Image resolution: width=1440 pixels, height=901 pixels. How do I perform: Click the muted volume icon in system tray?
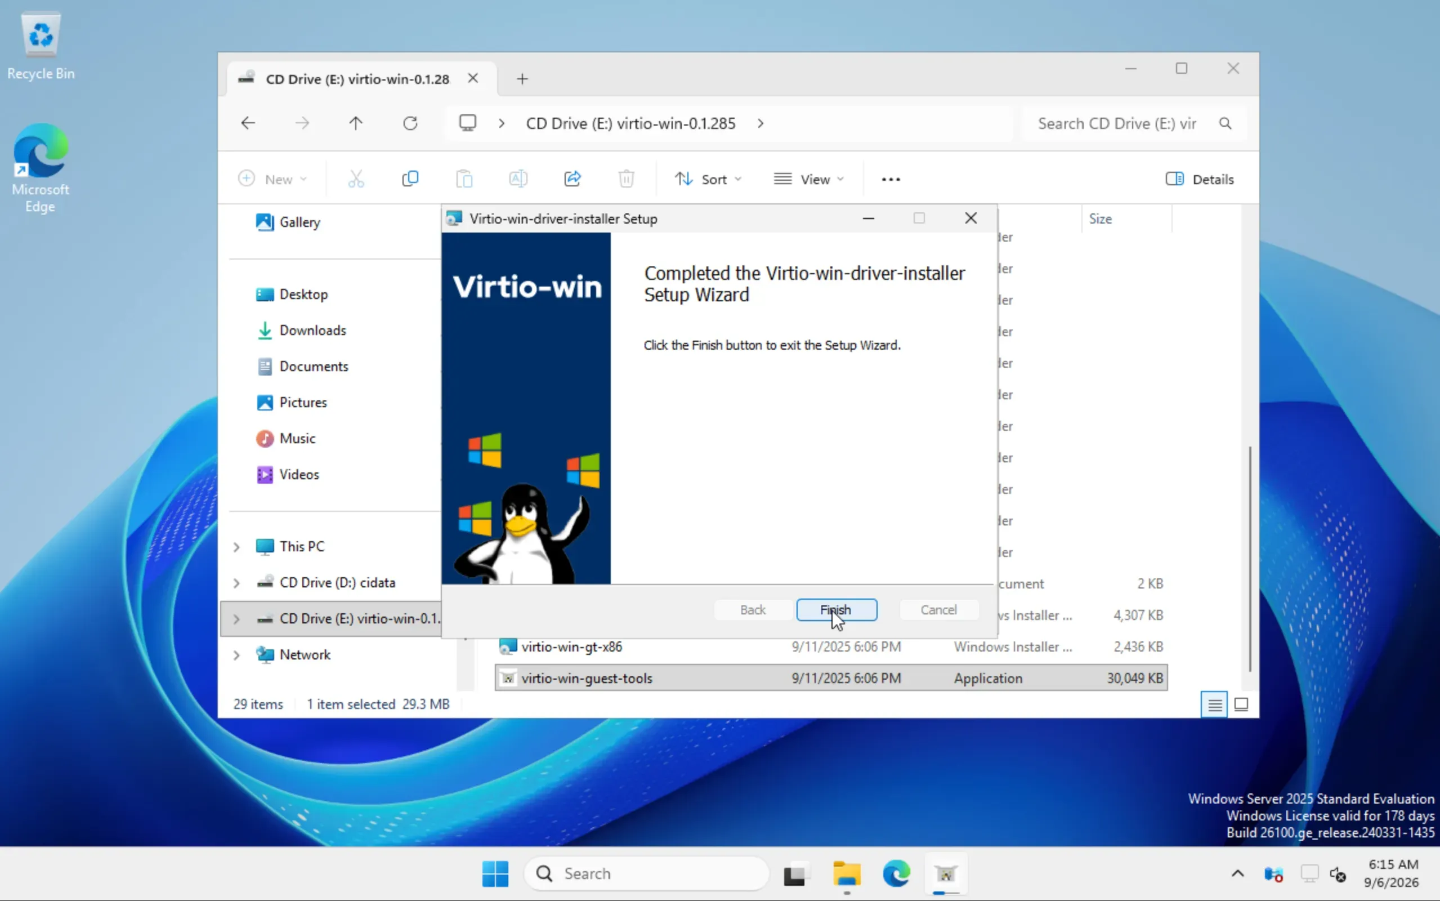(1338, 873)
